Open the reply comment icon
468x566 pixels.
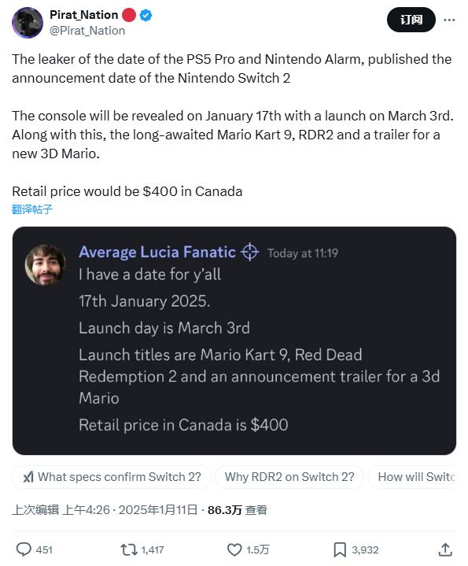tap(24, 549)
